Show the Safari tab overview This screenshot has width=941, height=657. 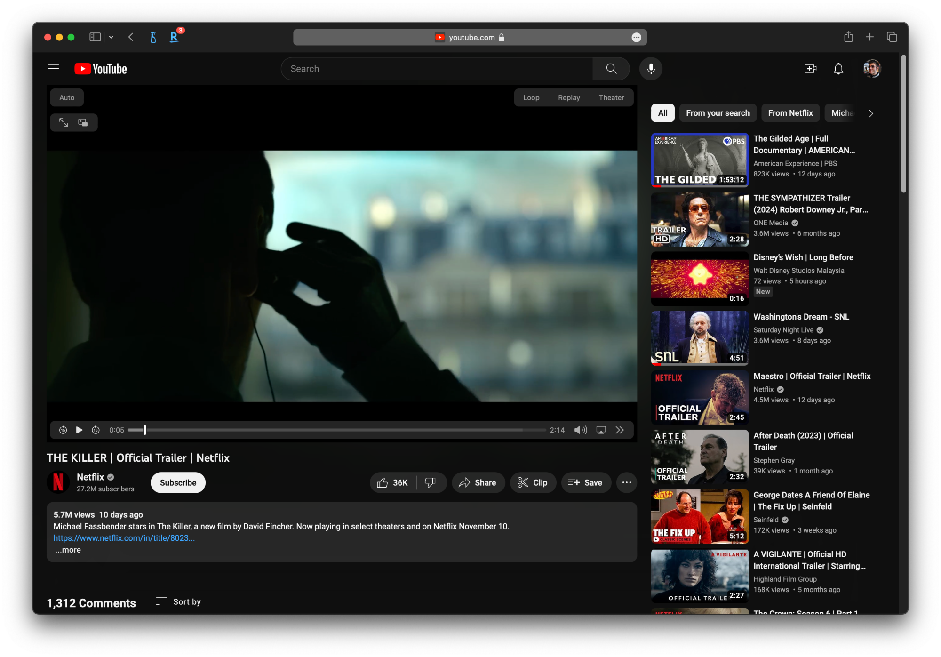[x=892, y=37]
